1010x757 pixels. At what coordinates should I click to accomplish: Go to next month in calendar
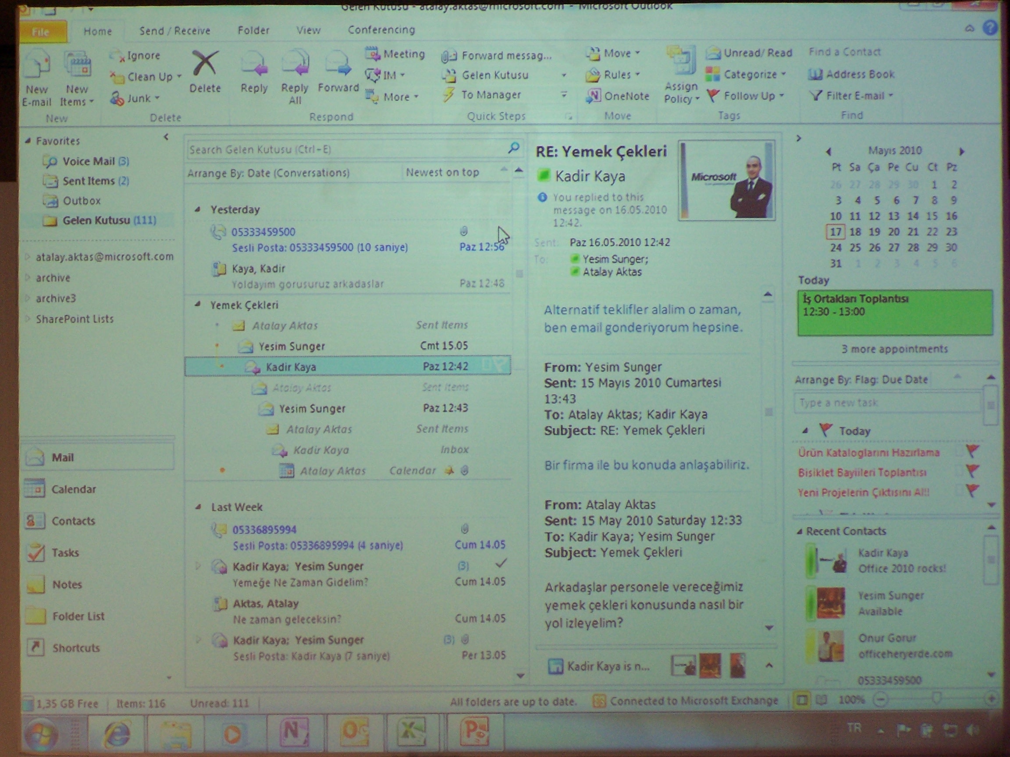961,151
